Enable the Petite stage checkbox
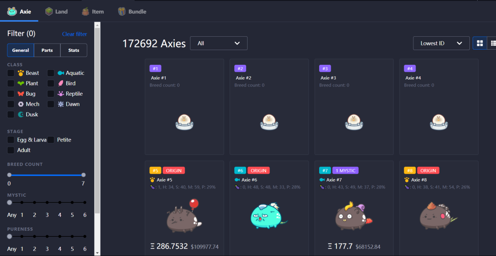Image resolution: width=496 pixels, height=256 pixels. (51, 140)
